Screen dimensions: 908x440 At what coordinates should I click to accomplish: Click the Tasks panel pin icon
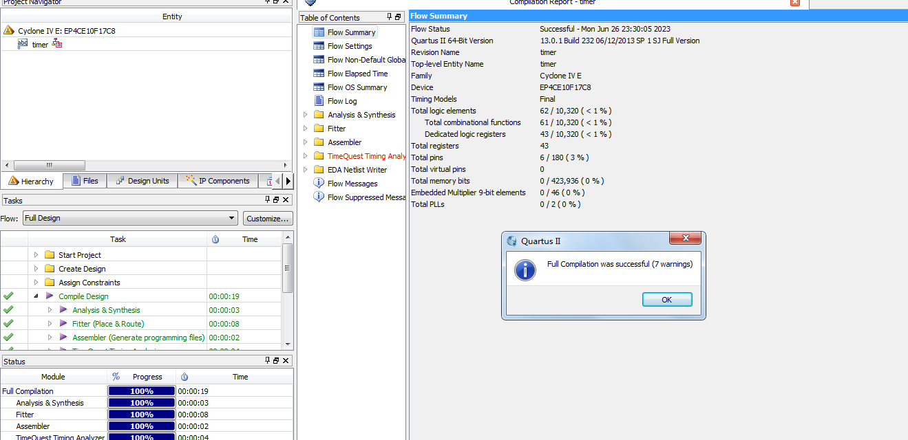(x=268, y=200)
